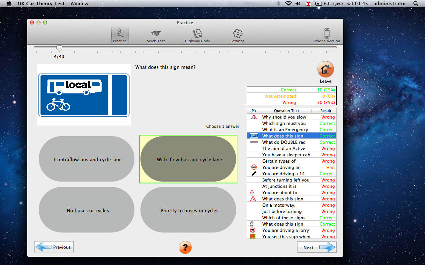
Task: Click the question progress slider handle
Action: (x=59, y=48)
